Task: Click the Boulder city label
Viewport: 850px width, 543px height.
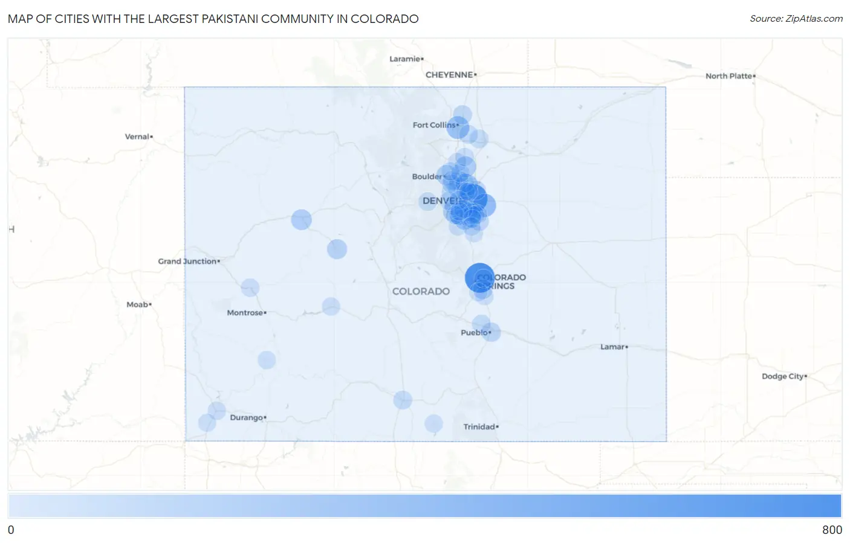Action: (427, 176)
